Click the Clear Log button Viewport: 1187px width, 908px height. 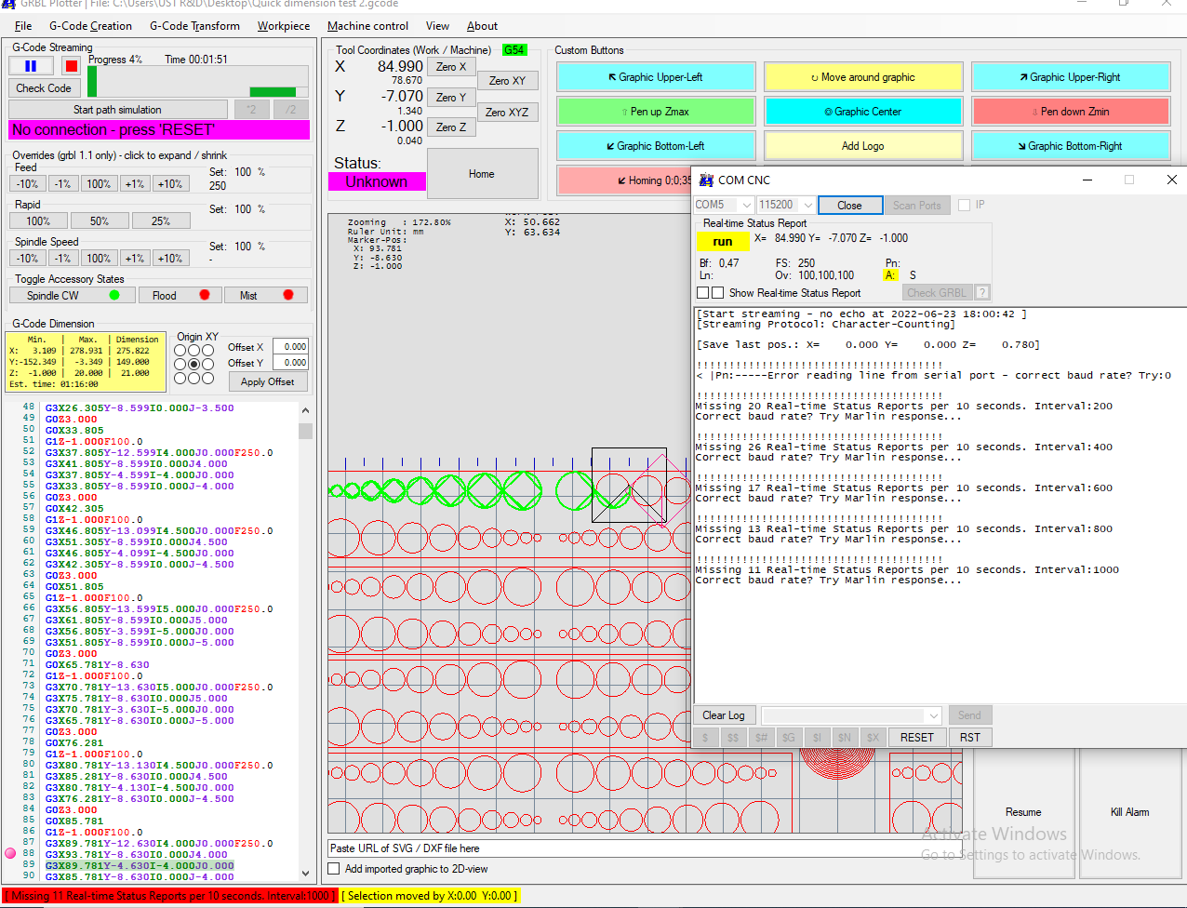723,715
